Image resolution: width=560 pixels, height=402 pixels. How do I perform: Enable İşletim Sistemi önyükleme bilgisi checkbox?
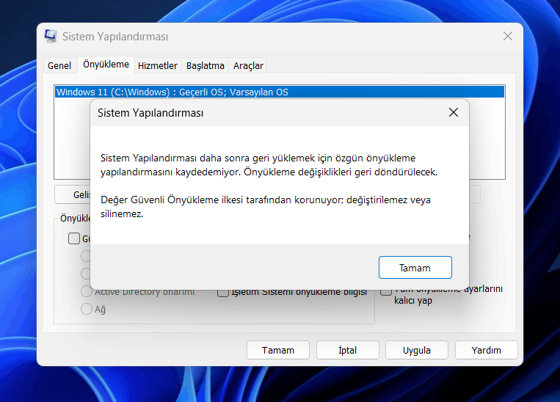click(x=223, y=293)
